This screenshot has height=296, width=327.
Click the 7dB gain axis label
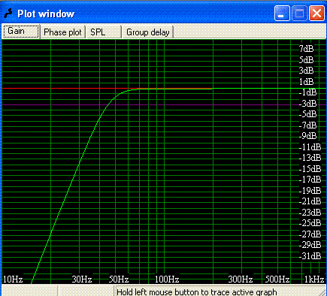tap(306, 49)
